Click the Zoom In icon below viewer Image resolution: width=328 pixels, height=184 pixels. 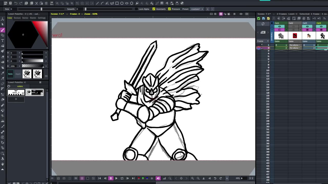[x=192, y=178]
